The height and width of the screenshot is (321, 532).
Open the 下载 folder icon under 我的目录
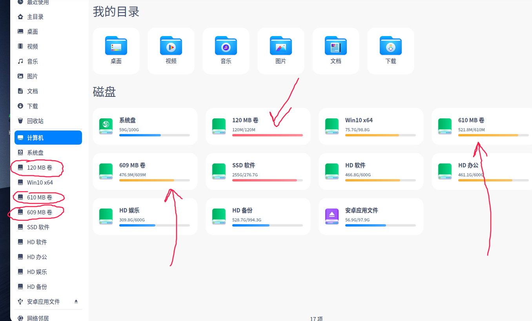tap(391, 45)
